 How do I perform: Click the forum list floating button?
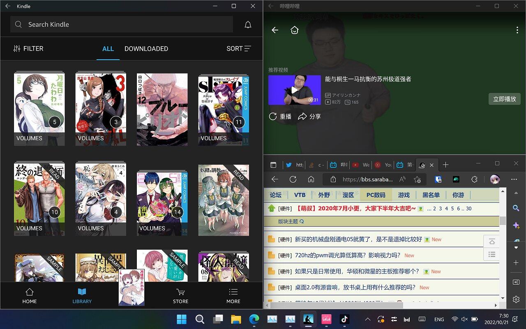(491, 255)
